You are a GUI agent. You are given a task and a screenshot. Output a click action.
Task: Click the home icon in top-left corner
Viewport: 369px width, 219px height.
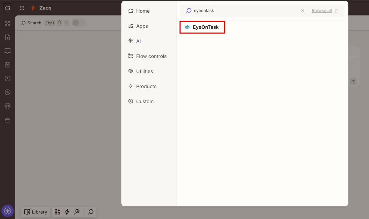8,8
